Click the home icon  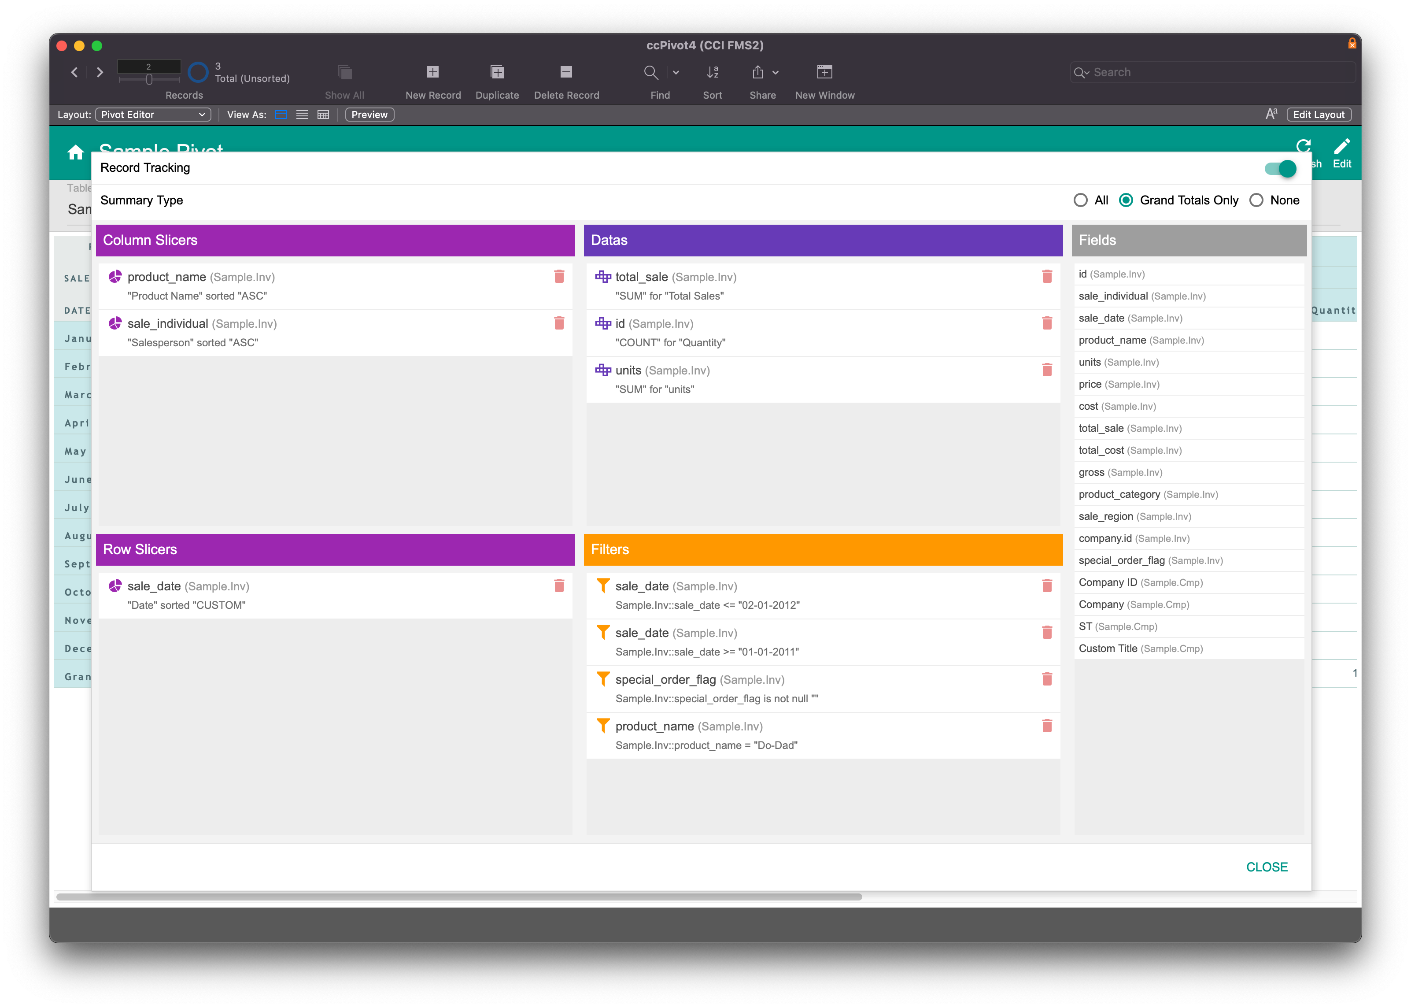coord(76,152)
